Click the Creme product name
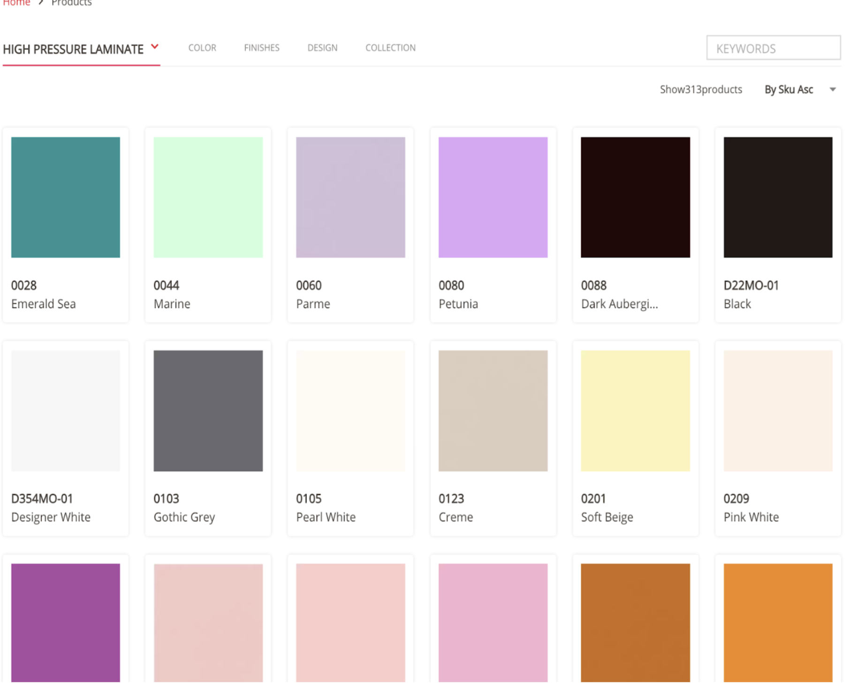The height and width of the screenshot is (694, 848). point(455,517)
